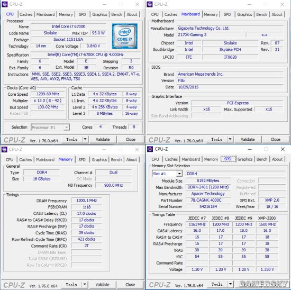Click the processor Name field Intel Core i7 6700K
This screenshot has height=290, width=291.
click(x=68, y=26)
